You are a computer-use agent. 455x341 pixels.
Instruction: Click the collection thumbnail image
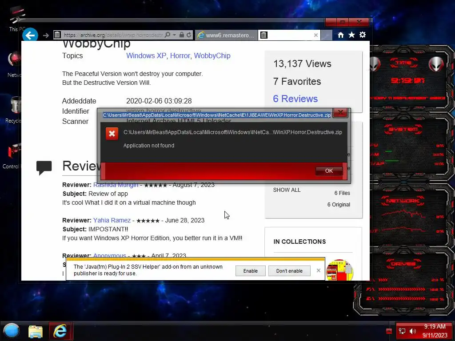click(x=340, y=270)
